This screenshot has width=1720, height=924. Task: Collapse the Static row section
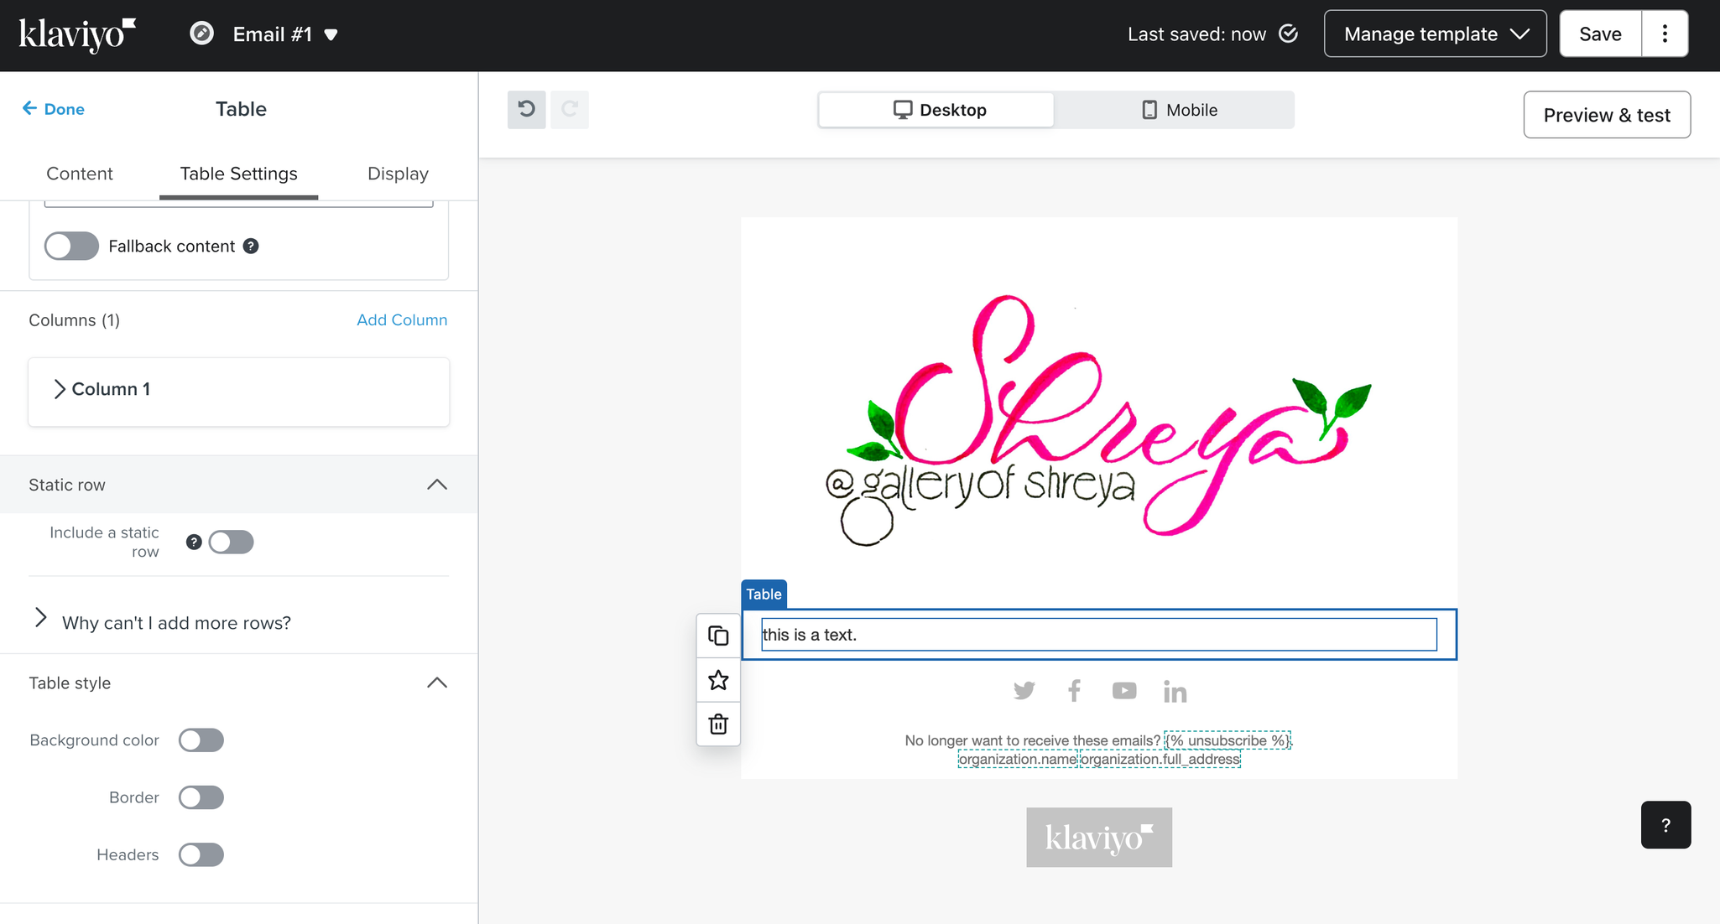[436, 485]
